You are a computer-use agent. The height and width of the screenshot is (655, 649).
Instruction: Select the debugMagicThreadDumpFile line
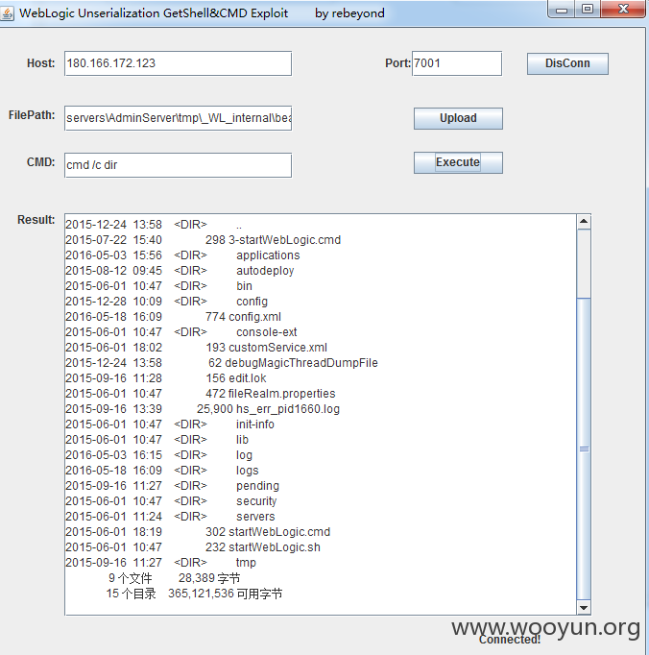click(222, 363)
